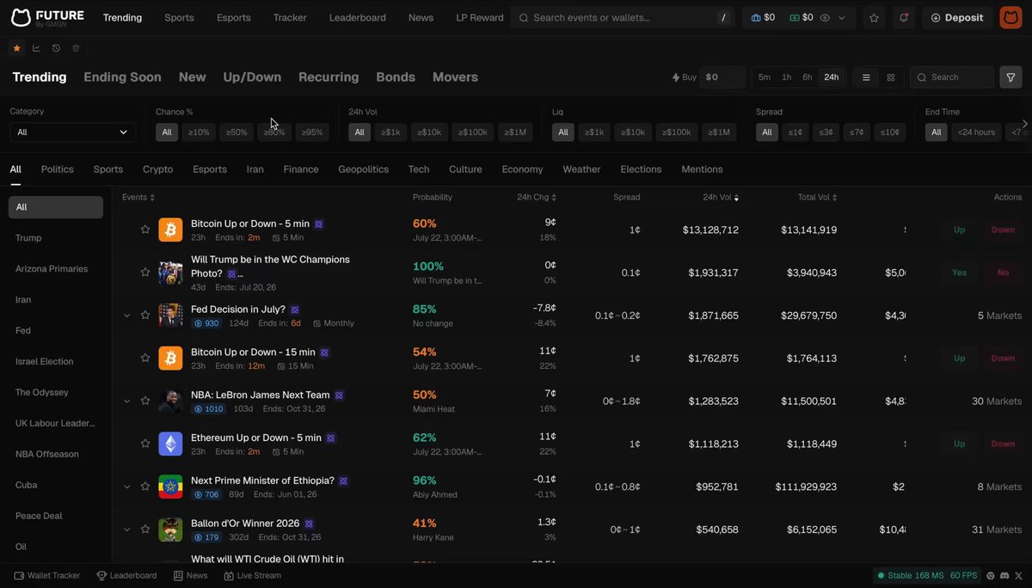Open the Esports menu in top navigation

click(x=234, y=17)
